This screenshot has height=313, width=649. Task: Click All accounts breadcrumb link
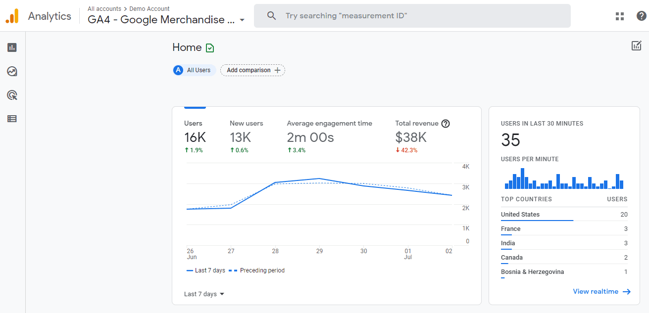pyautogui.click(x=104, y=9)
